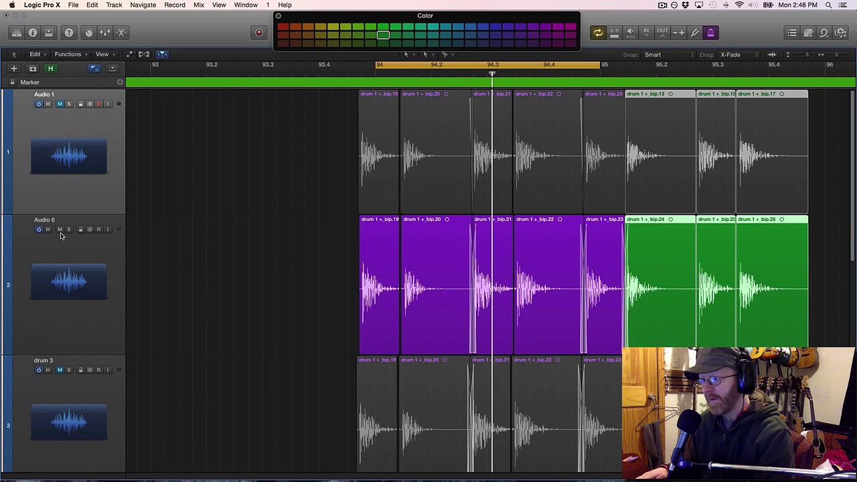This screenshot has width=857, height=482.
Task: Click the Add Track plus button
Action: [x=13, y=68]
